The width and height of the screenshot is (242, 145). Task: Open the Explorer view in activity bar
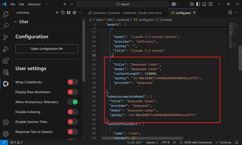pyautogui.click(x=6, y=14)
